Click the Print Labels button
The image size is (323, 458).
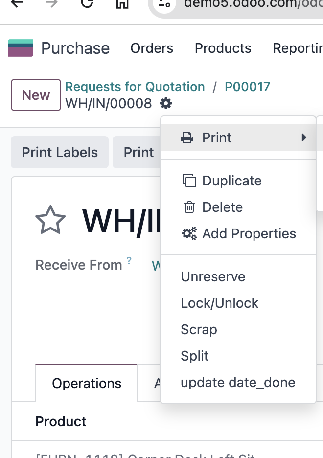click(60, 152)
